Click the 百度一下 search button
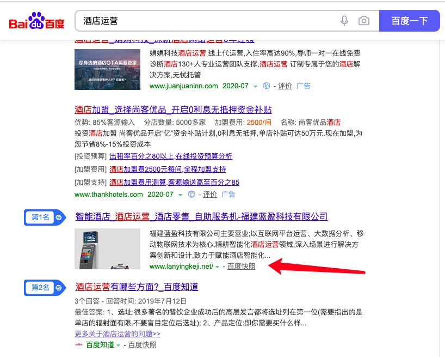 [409, 21]
